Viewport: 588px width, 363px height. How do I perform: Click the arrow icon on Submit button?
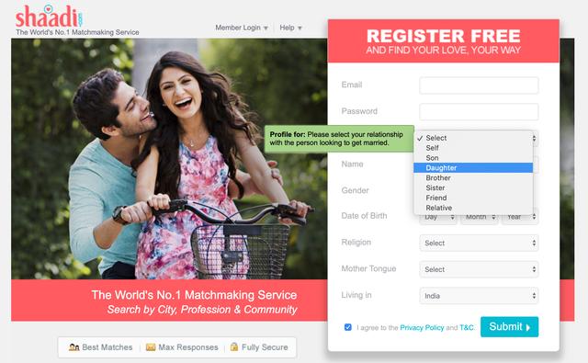[528, 327]
